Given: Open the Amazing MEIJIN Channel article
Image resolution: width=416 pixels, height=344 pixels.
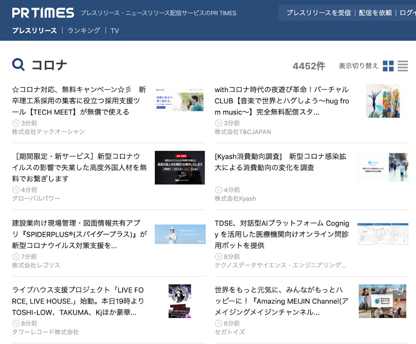Looking at the screenshot, I should pyautogui.click(x=282, y=301).
